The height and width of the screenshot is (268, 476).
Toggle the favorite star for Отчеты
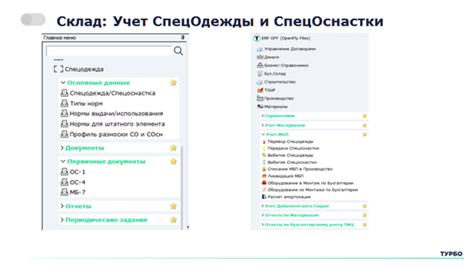tap(173, 206)
